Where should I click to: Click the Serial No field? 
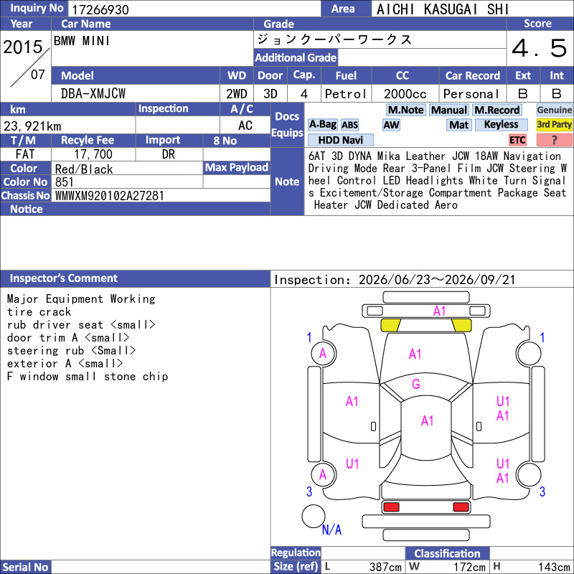click(x=161, y=567)
